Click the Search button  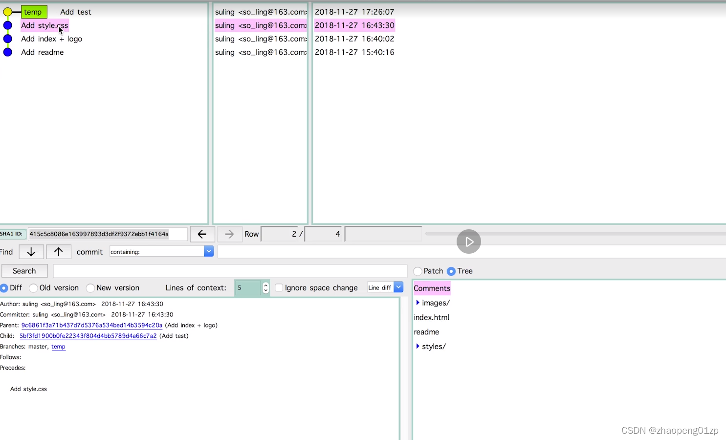pyautogui.click(x=24, y=271)
